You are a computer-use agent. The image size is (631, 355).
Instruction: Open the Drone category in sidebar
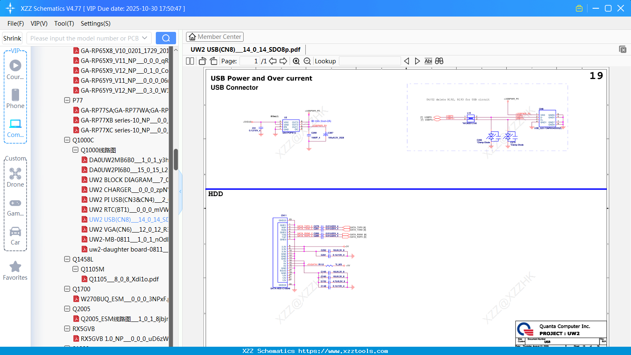tap(15, 177)
